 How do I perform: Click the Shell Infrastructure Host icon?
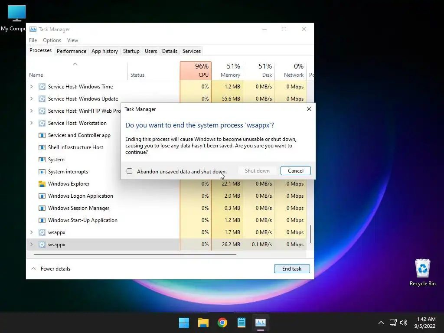tap(42, 147)
